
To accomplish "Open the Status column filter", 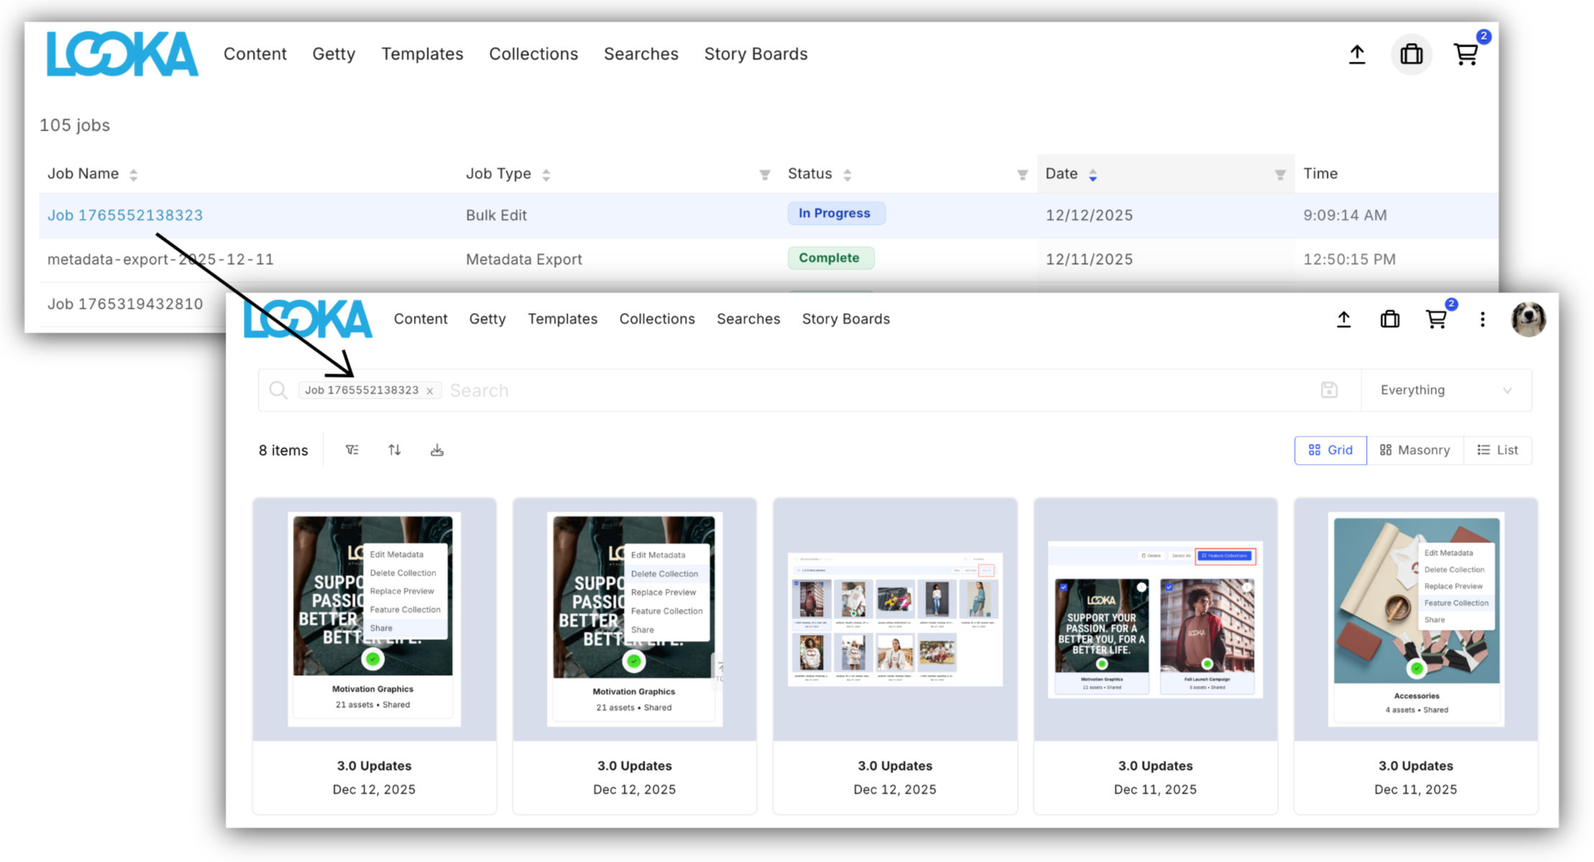I will pos(1022,175).
